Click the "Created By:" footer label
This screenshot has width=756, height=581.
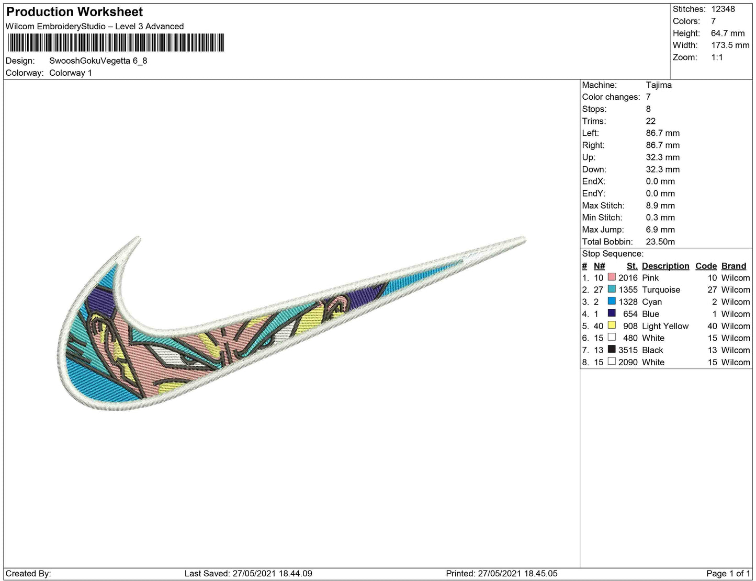coord(28,574)
